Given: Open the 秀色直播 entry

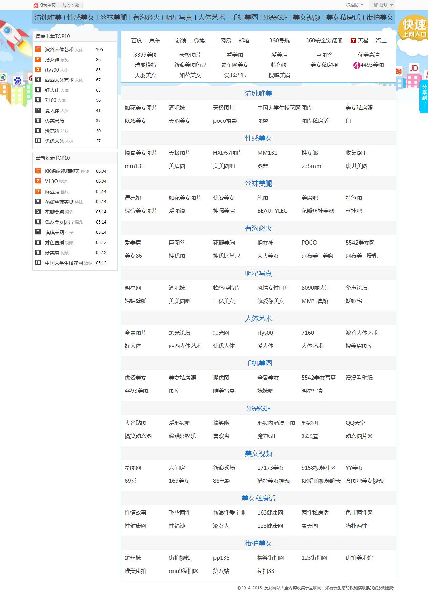Looking at the screenshot, I should pyautogui.click(x=55, y=243).
